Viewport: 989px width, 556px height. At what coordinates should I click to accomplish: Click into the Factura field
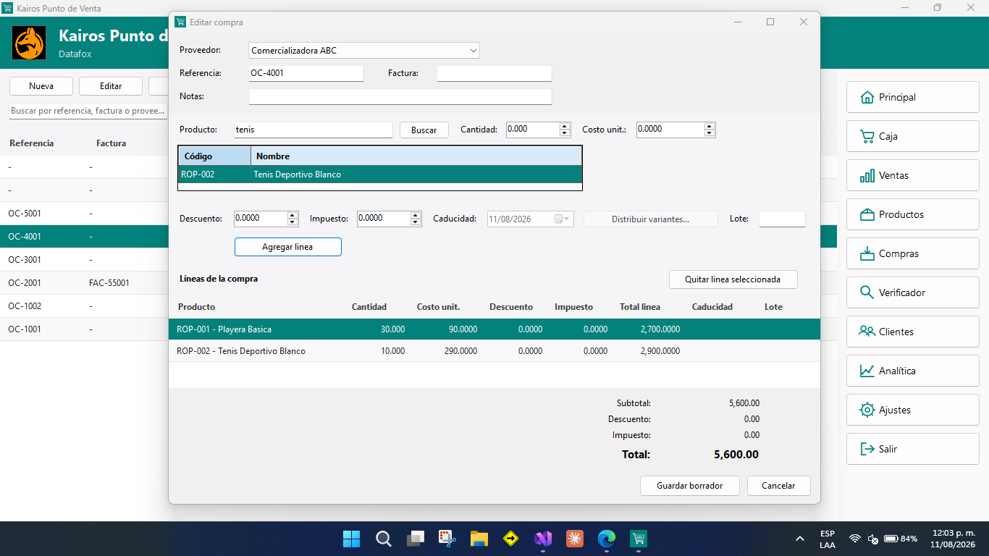(494, 73)
